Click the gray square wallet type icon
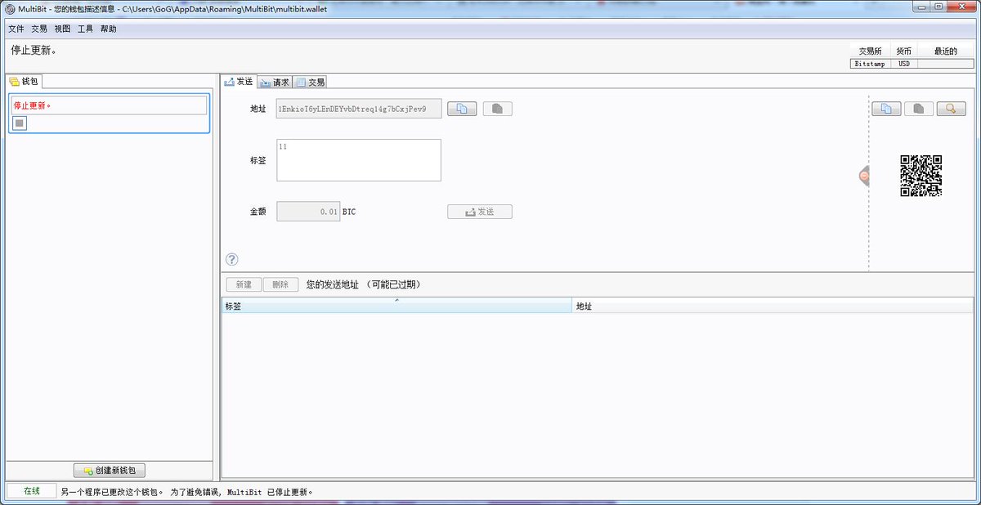Viewport: 981px width, 505px height. 20,123
